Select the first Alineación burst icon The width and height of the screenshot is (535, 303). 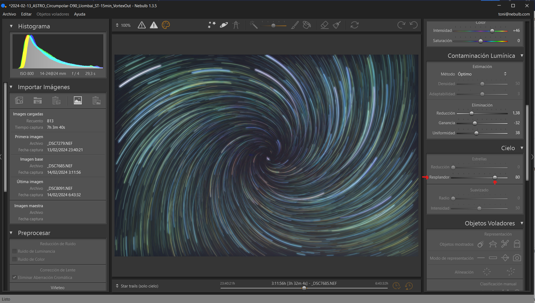(487, 272)
